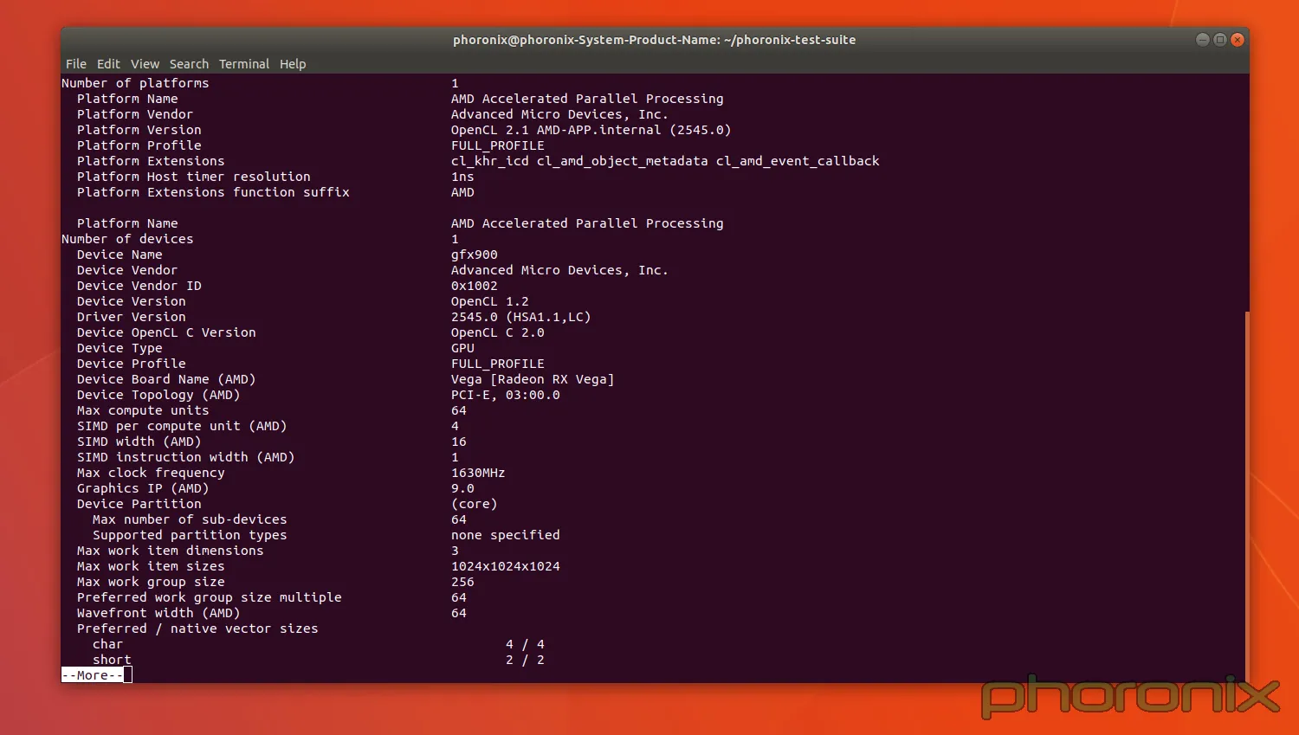The width and height of the screenshot is (1299, 735).
Task: Click 'Vega [Radeon RX Vega]' board name
Action: point(533,379)
